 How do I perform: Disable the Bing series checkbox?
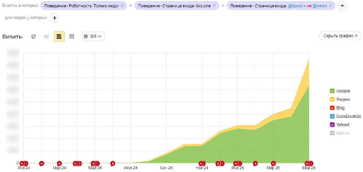tap(332, 108)
